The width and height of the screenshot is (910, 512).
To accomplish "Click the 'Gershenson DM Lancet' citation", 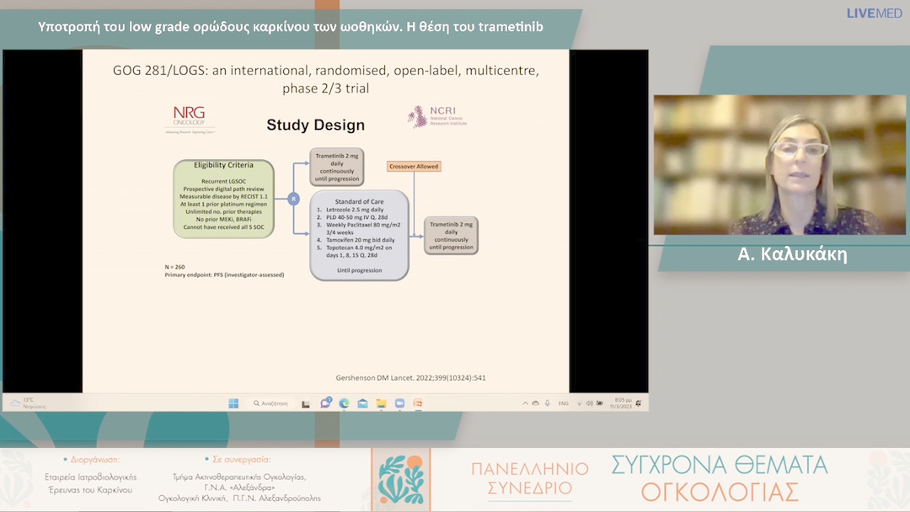I will click(411, 377).
